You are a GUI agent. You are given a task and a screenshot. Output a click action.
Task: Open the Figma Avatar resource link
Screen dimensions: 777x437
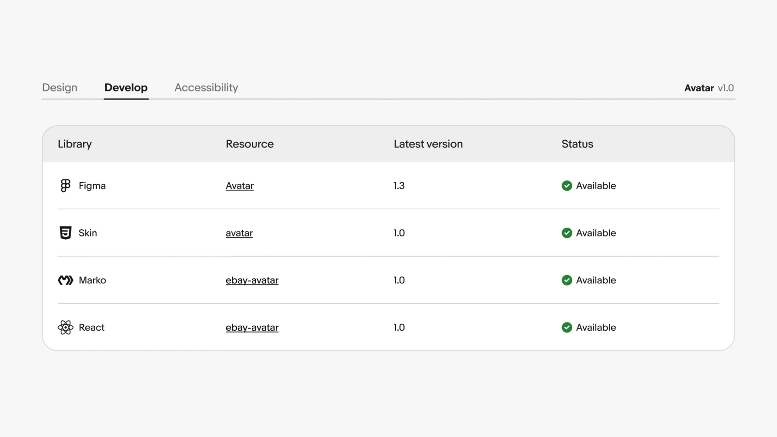click(x=240, y=186)
